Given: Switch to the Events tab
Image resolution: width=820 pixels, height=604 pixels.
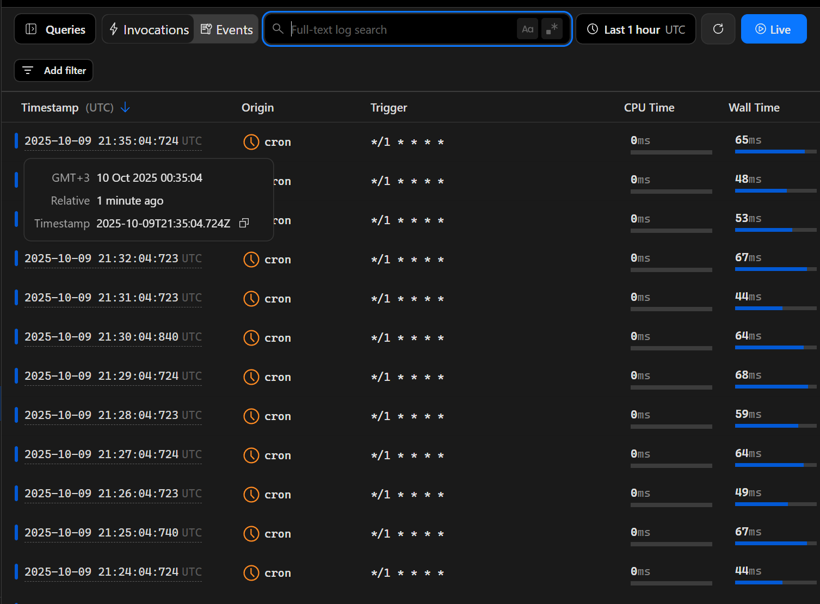Looking at the screenshot, I should [226, 29].
